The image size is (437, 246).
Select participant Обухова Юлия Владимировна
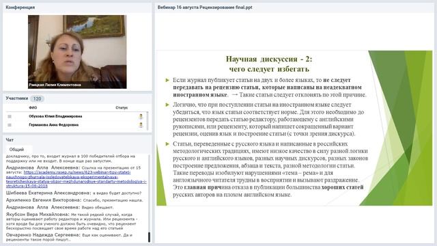point(55,116)
